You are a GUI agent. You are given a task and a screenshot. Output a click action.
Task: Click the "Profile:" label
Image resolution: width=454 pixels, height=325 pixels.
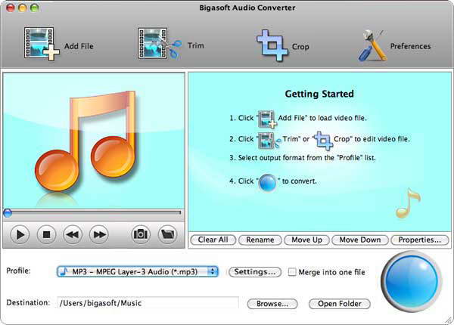18,271
